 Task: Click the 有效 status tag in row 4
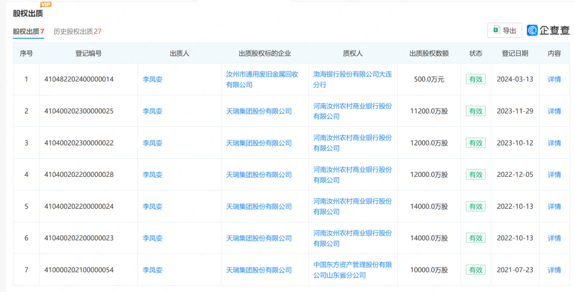tap(475, 175)
